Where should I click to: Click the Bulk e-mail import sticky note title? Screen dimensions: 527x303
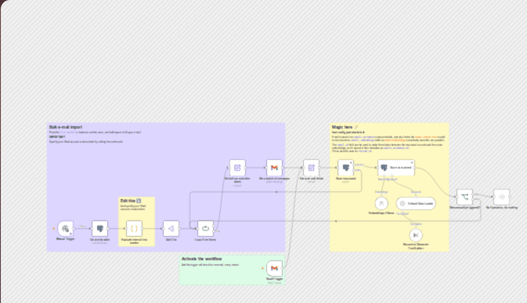66,127
